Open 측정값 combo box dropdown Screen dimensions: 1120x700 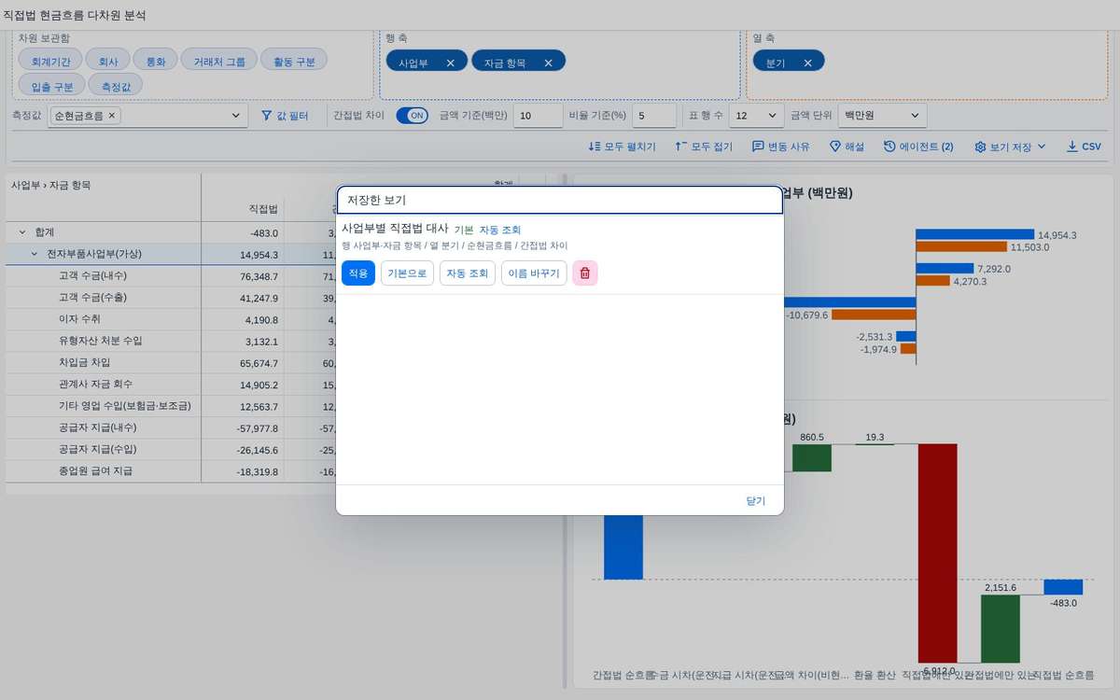234,116
